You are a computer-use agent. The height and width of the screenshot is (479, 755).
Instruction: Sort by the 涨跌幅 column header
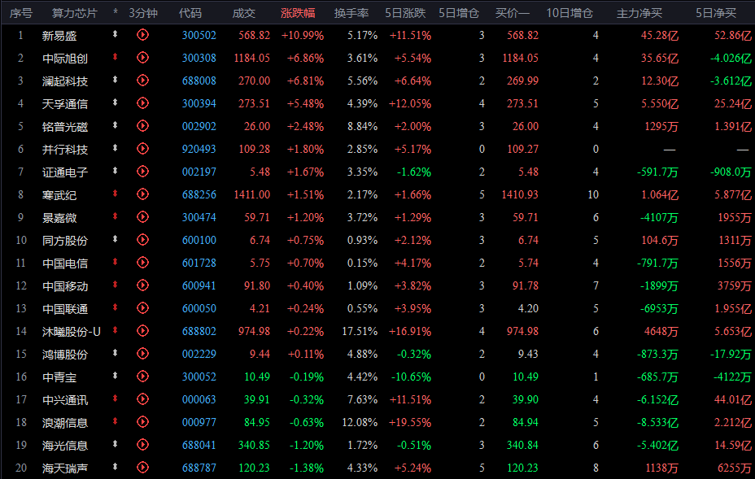coord(298,13)
